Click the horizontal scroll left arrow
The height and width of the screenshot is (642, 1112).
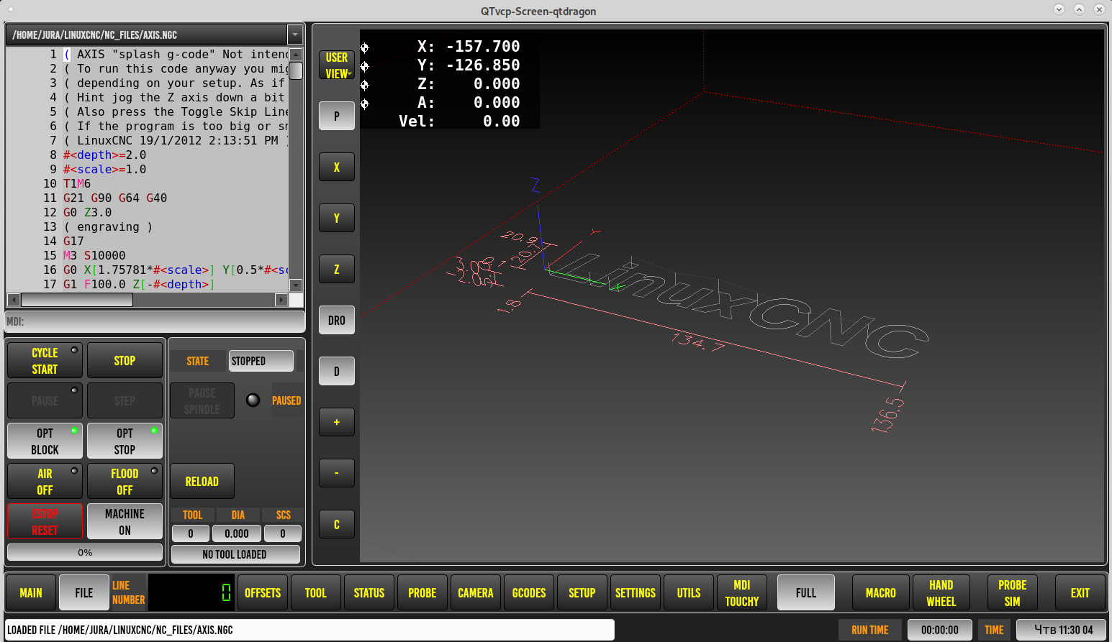click(13, 300)
